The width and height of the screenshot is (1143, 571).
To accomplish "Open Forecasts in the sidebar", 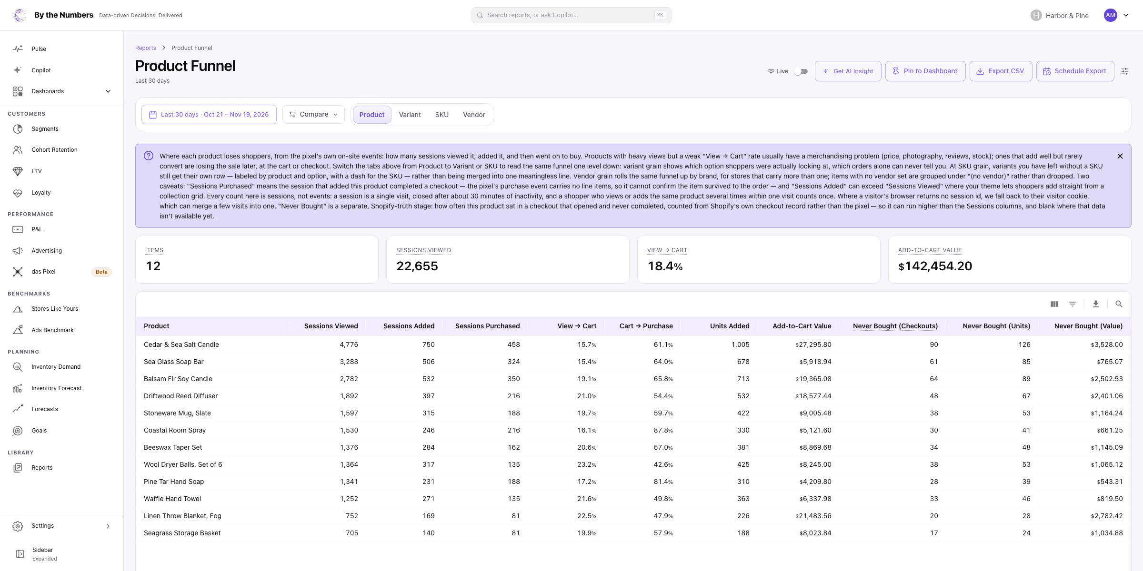I will 61,409.
